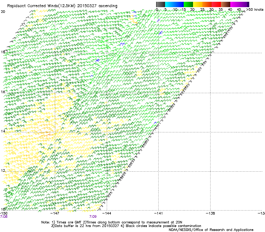
Task: Click the NOAA/NESDIS Office of Research credit
Action: pos(211,230)
